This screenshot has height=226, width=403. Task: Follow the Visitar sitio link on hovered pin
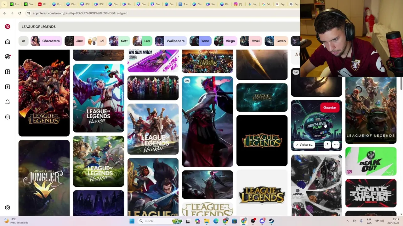click(x=304, y=145)
